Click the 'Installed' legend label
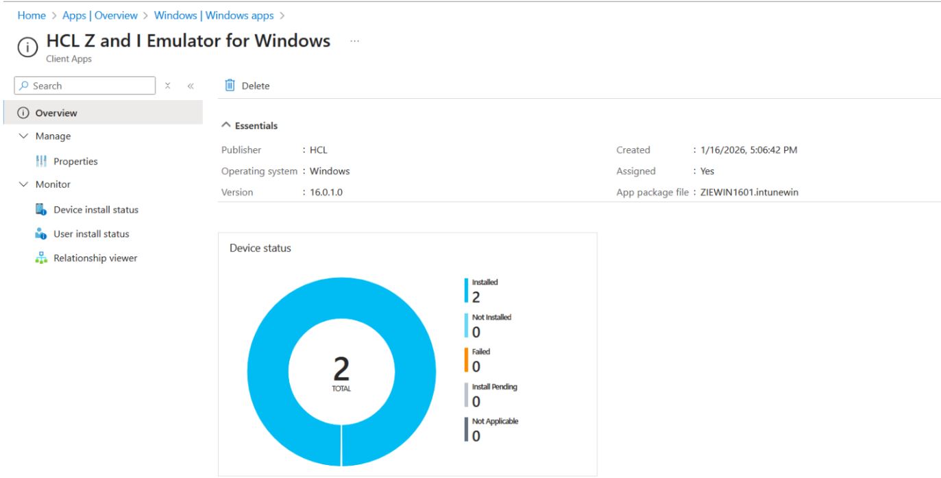Viewport: 941px width, 478px height. [485, 282]
